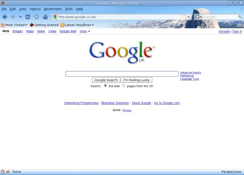244x175 pixels.
Task: Click the Google Search button
Action: [106, 80]
